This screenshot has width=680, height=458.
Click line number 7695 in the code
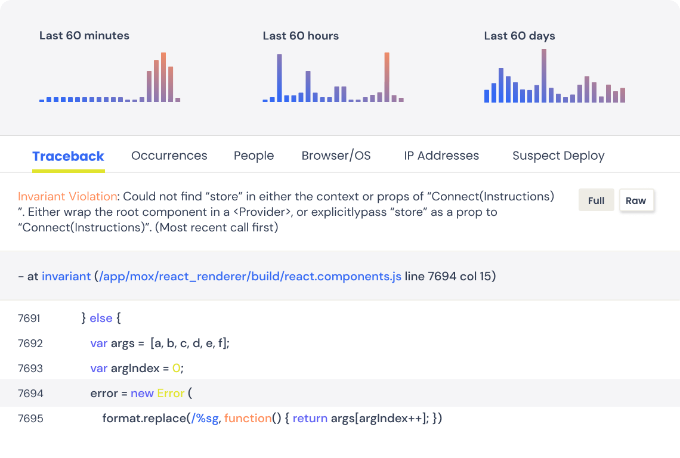pos(30,419)
